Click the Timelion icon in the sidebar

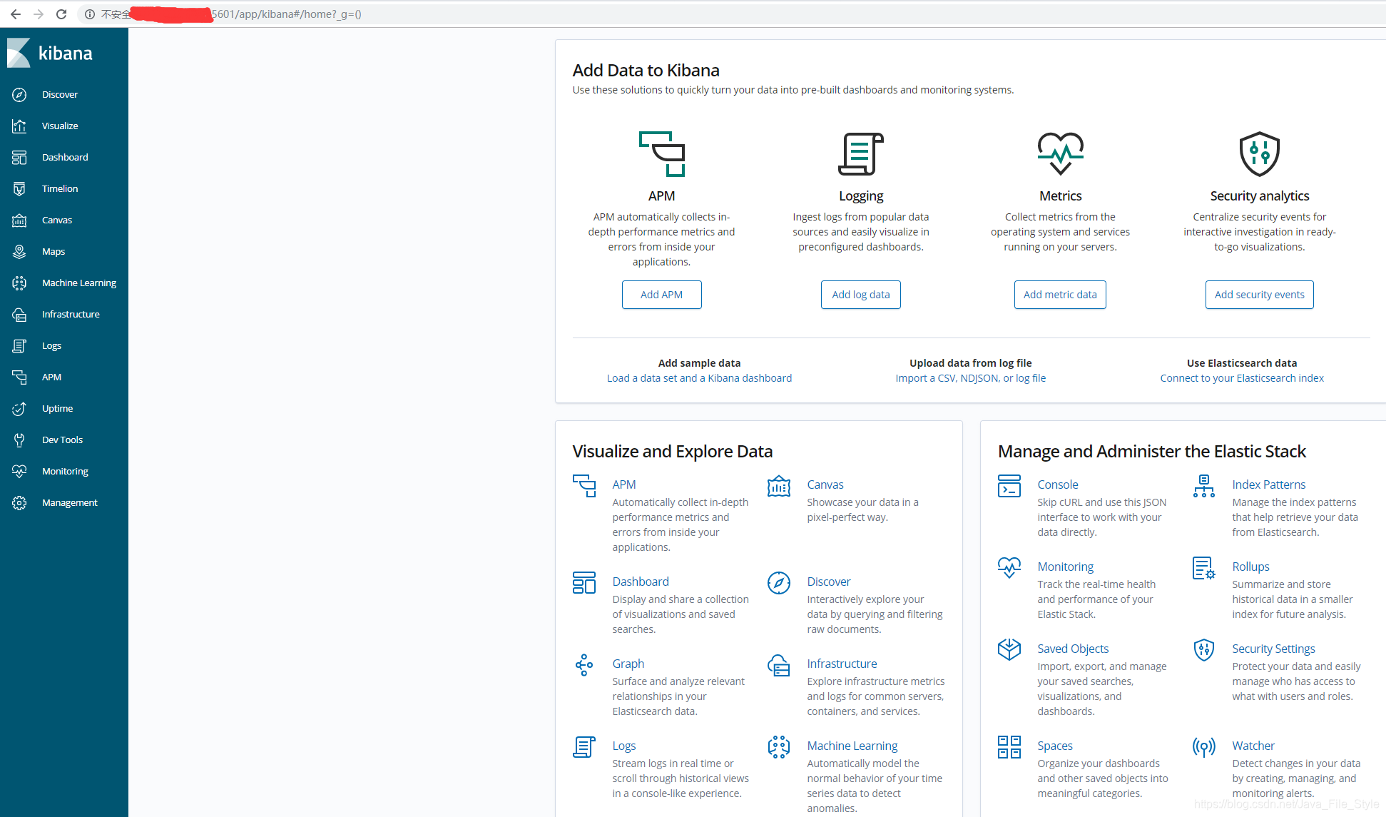click(x=19, y=189)
